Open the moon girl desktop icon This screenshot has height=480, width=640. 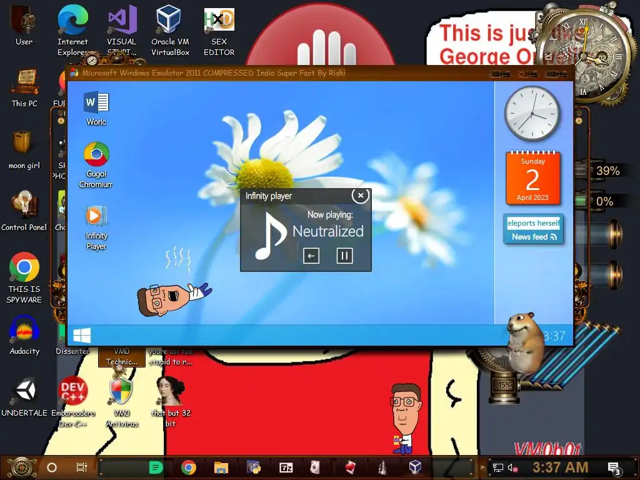[x=24, y=150]
